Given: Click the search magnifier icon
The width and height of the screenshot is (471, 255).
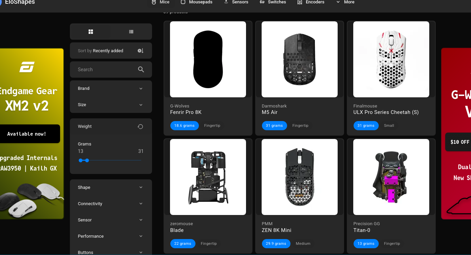Looking at the screenshot, I should (141, 70).
